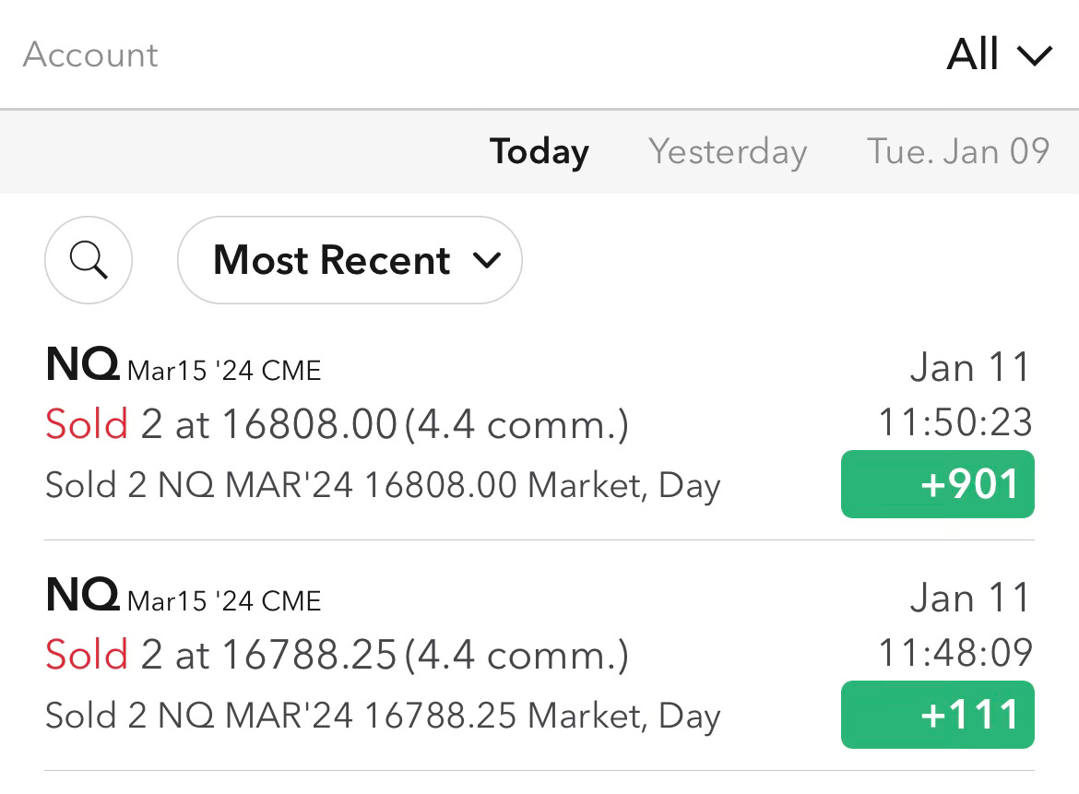Click the red Sold label on the first trade

[x=87, y=423]
